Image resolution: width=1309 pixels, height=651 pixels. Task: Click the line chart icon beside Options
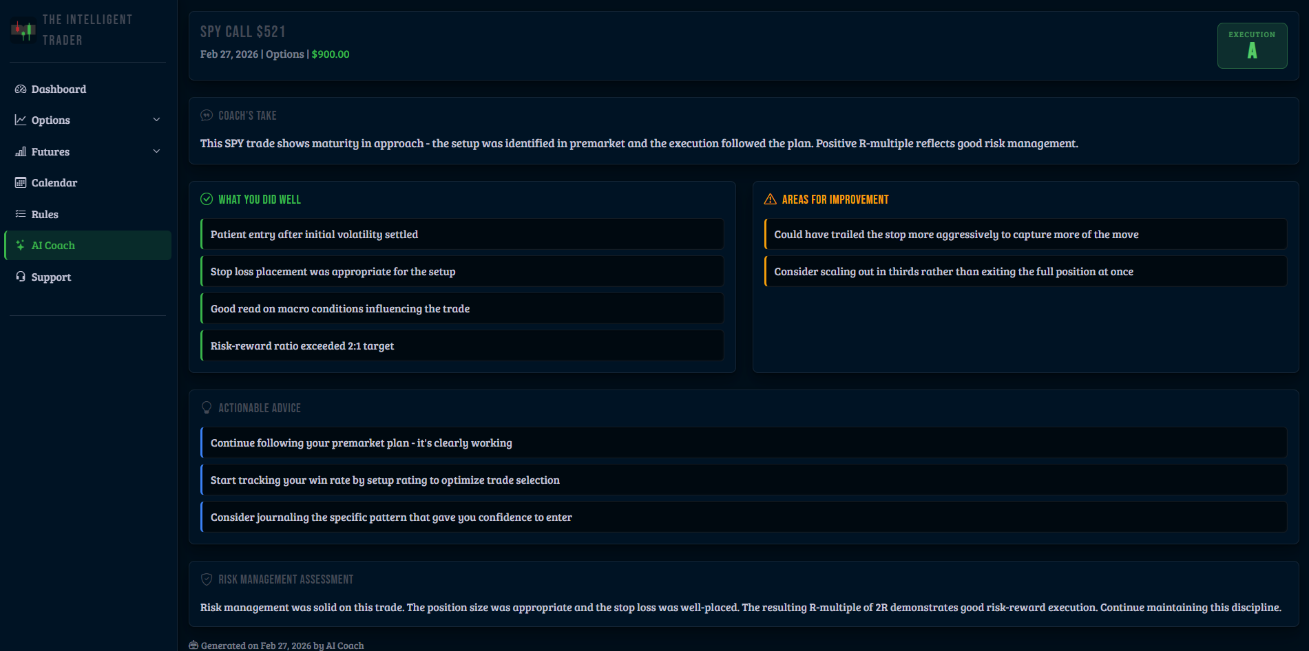(21, 120)
